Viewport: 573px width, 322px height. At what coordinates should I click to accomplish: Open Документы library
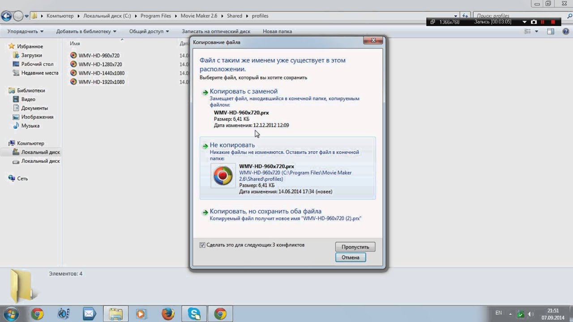(34, 108)
